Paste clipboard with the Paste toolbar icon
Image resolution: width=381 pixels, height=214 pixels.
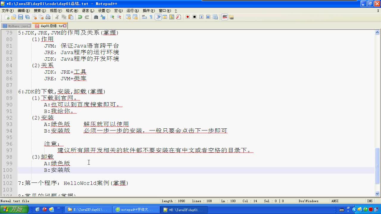(71, 17)
